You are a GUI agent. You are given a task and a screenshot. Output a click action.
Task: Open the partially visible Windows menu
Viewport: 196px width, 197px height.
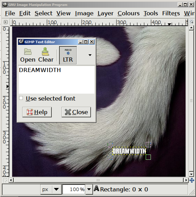(189, 13)
